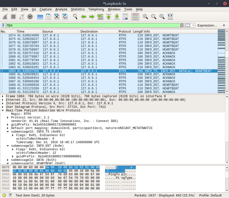Open the Analyze menu

[x=61, y=9]
